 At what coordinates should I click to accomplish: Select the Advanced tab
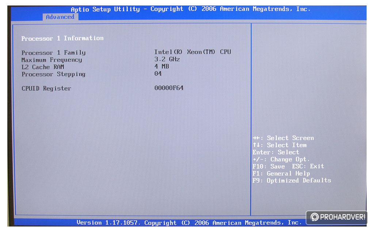(60, 17)
